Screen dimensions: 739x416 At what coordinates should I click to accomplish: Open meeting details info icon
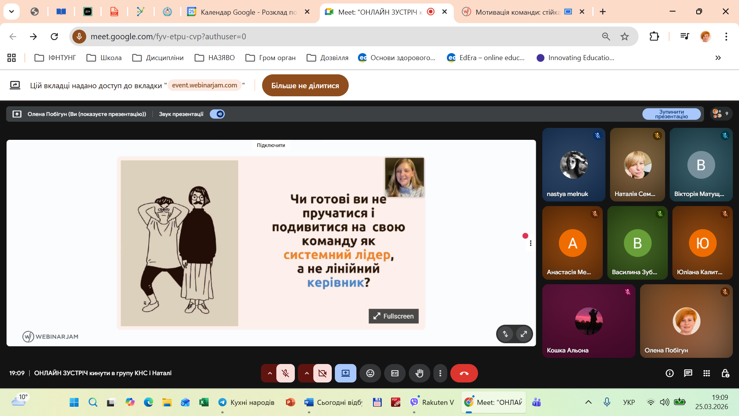tap(670, 373)
